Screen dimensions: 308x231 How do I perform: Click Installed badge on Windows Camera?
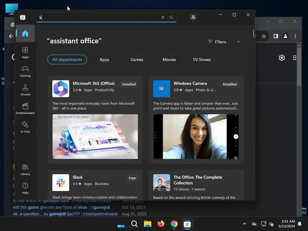(x=229, y=84)
